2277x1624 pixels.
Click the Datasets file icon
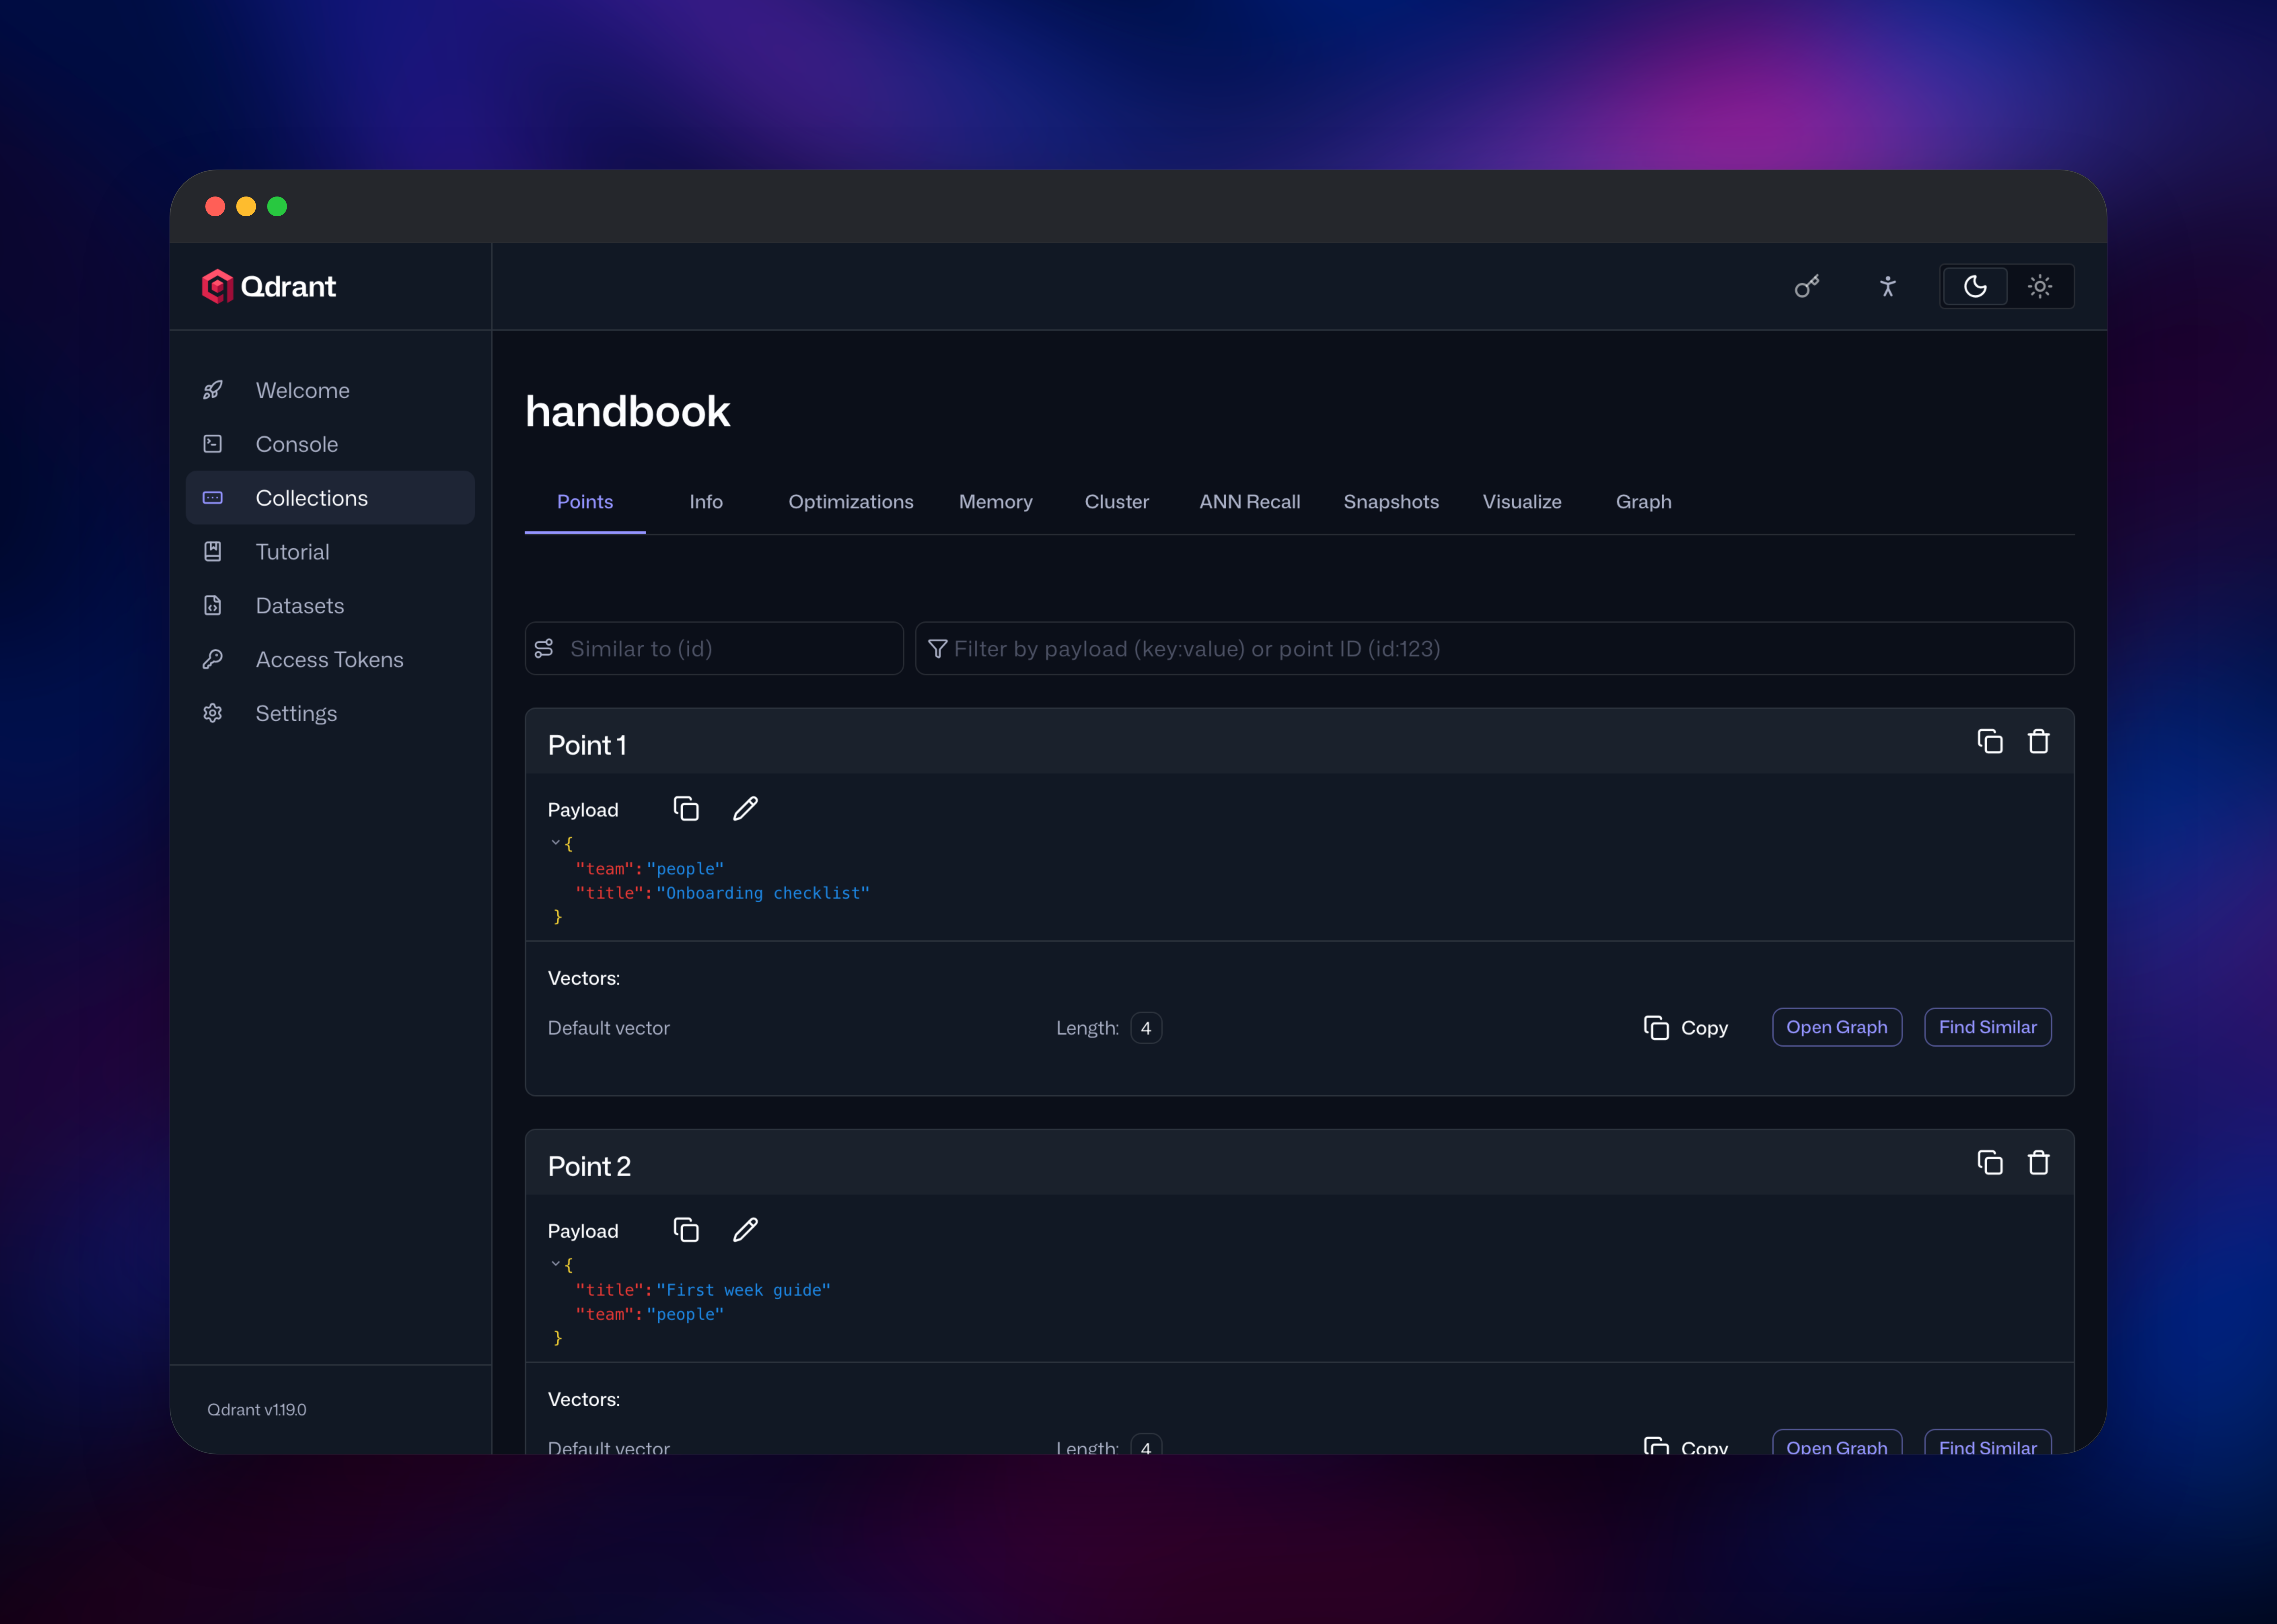tap(213, 606)
